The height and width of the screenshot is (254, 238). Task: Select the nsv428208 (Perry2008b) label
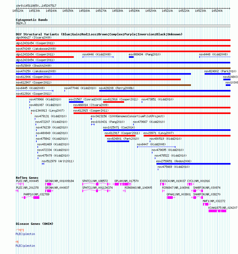(117, 88)
